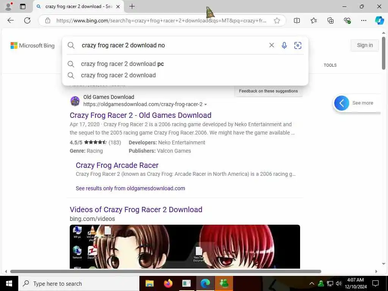Open notification center icon

375,283
